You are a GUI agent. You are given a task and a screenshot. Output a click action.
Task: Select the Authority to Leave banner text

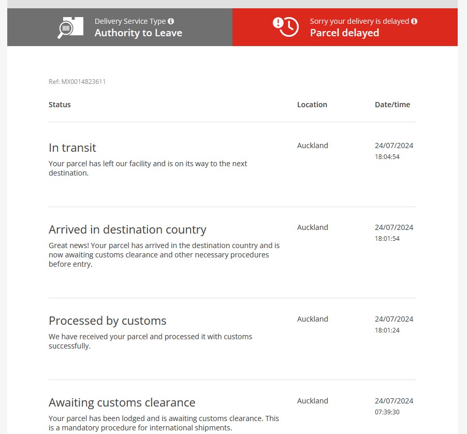138,33
